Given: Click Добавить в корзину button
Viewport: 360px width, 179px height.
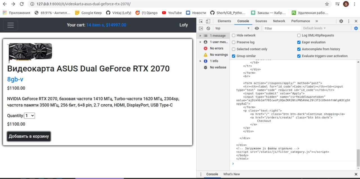Looking at the screenshot, I should pyautogui.click(x=29, y=136).
